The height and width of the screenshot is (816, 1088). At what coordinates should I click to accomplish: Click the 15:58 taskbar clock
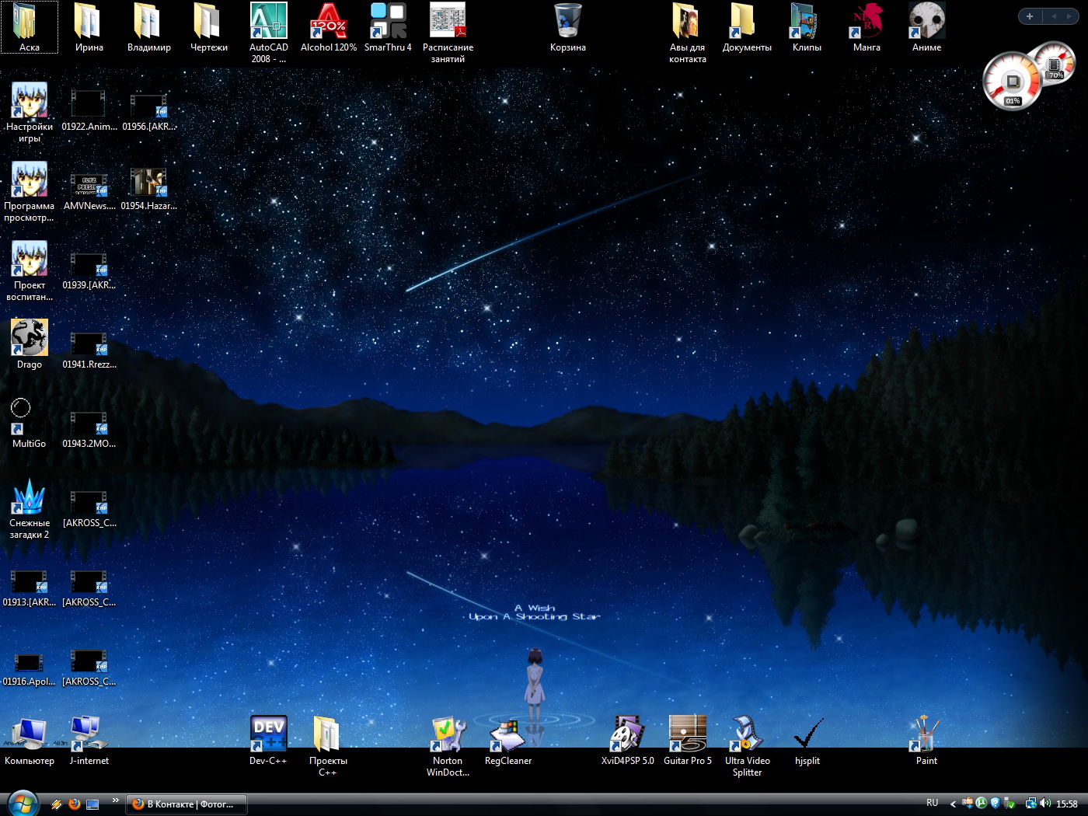click(x=1067, y=804)
